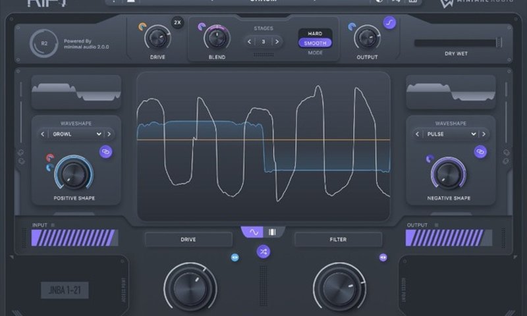Click the link icon in the Pulse waveshape panel
The width and height of the screenshot is (527, 316).
point(480,151)
